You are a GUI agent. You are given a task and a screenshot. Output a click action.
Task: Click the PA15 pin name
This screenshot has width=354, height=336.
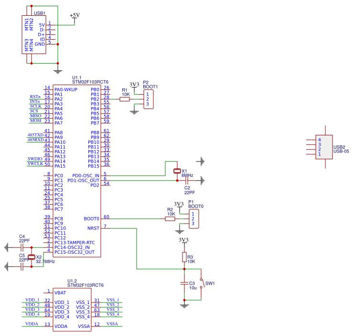(x=60, y=166)
